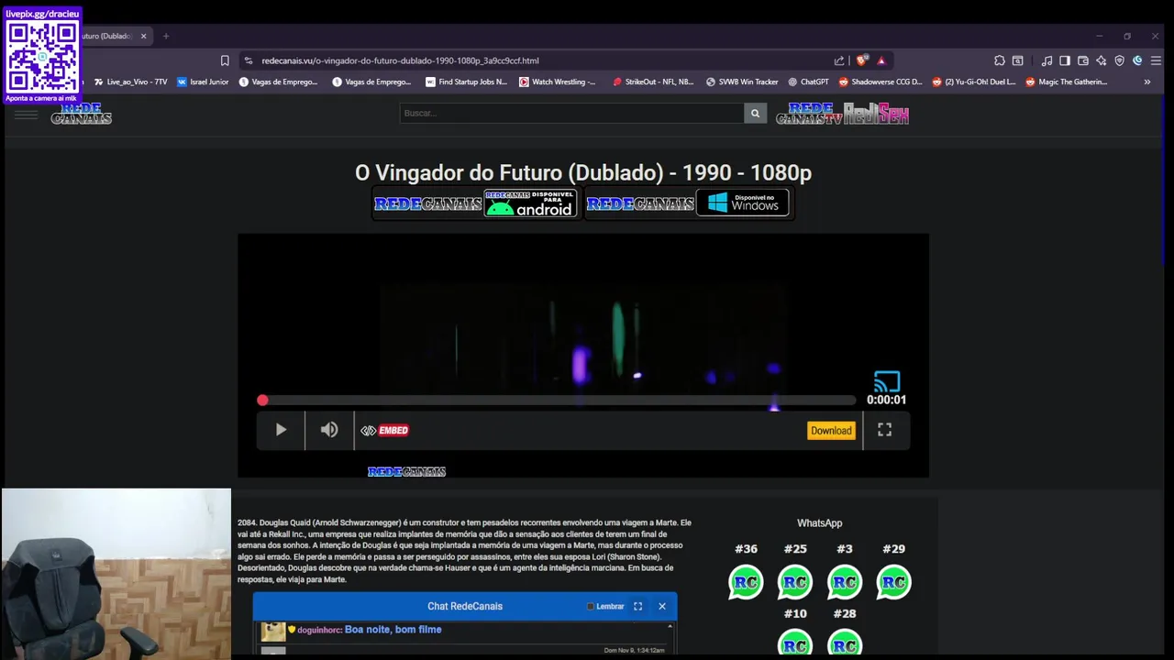The image size is (1174, 660).
Task: Open a new browser tab
Action: (x=166, y=36)
